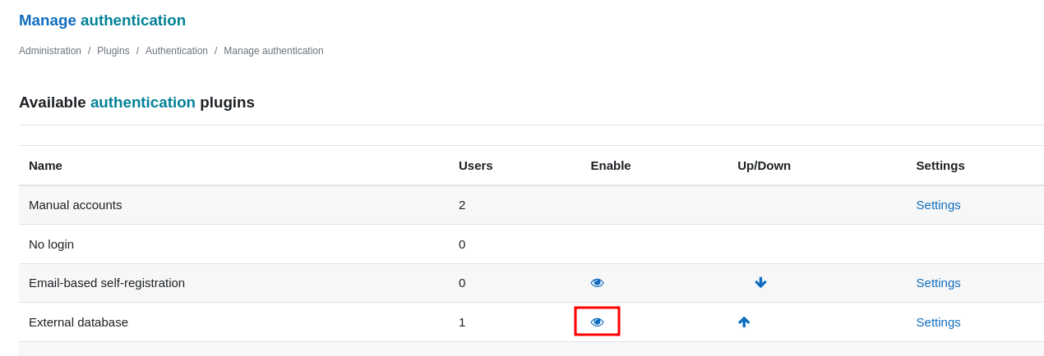1044x356 pixels.
Task: Click highlighted authentication word in plugins heading
Action: click(143, 103)
